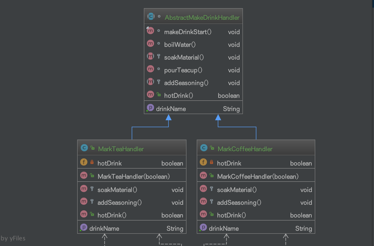
Task: Select the inheritance edge from MarkCoffeeHandler to AbstractMakeDrinkHandler
Action: tap(237, 127)
